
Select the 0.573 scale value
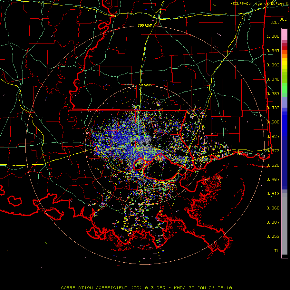[x=273, y=151]
